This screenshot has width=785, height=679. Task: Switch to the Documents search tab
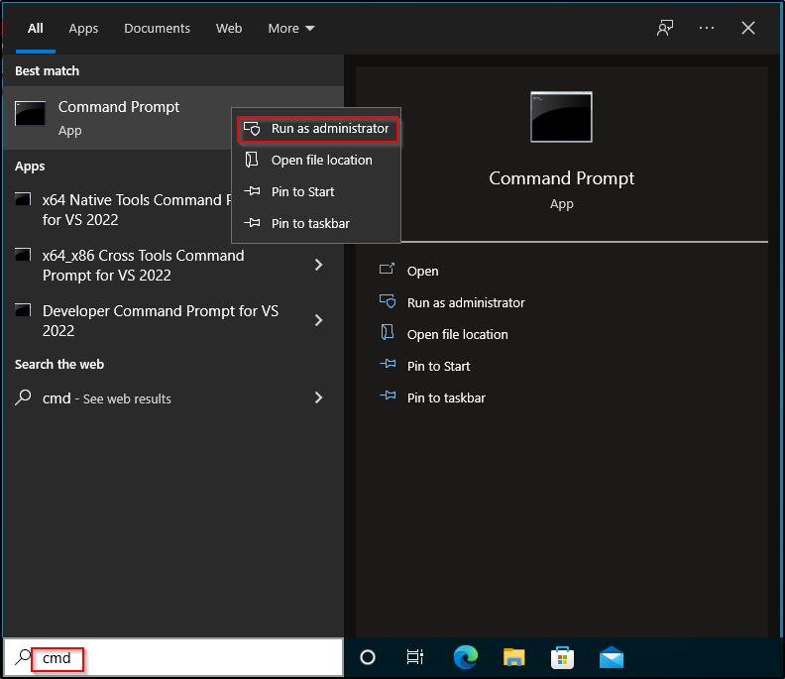tap(158, 29)
